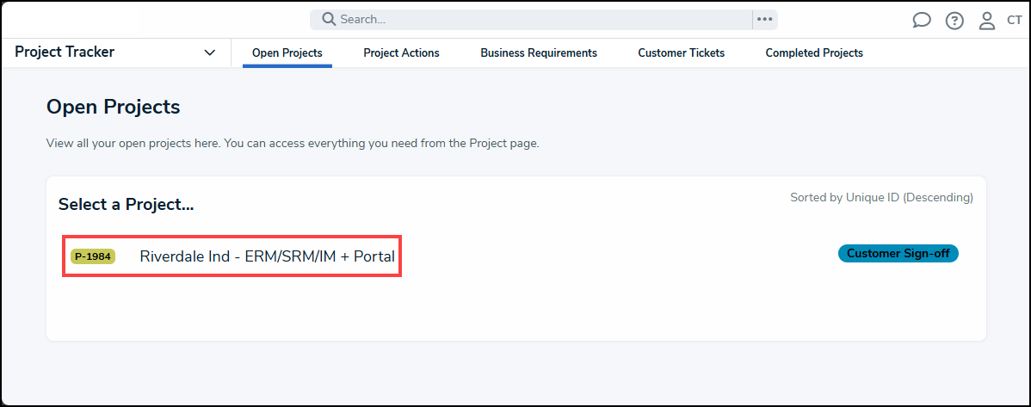
Task: Go to the Project Actions tab
Action: tap(401, 52)
